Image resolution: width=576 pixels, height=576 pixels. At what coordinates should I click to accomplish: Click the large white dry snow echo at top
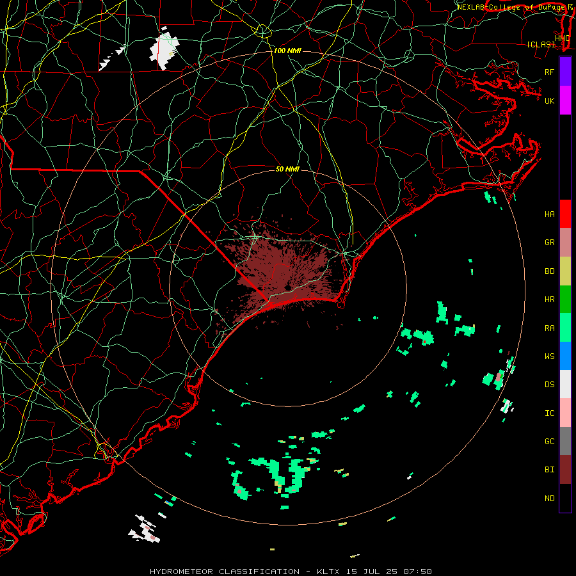[x=164, y=51]
